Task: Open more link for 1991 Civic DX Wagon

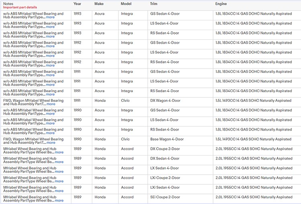Action: (x=51, y=104)
